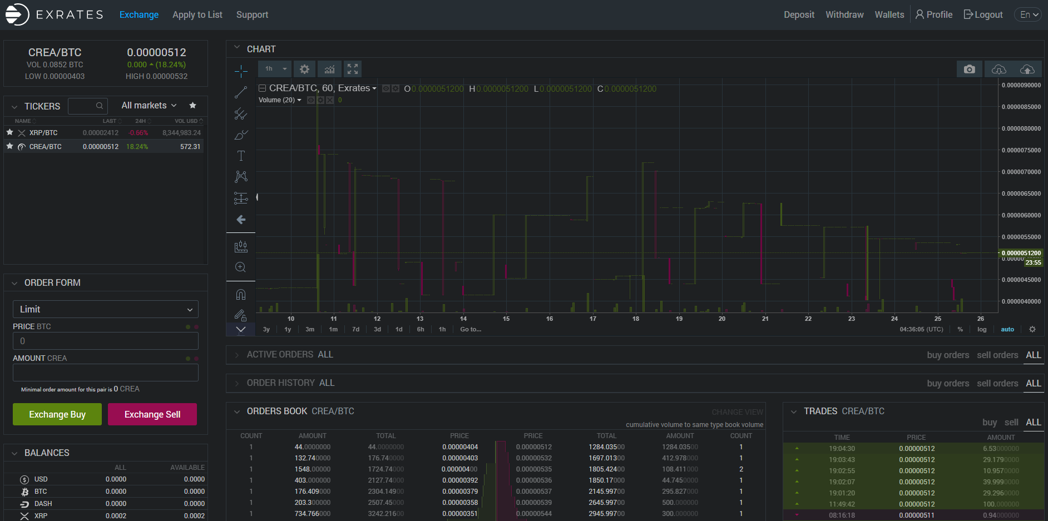1048x521 pixels.
Task: Switch chart to fullscreen mode
Action: coord(353,69)
